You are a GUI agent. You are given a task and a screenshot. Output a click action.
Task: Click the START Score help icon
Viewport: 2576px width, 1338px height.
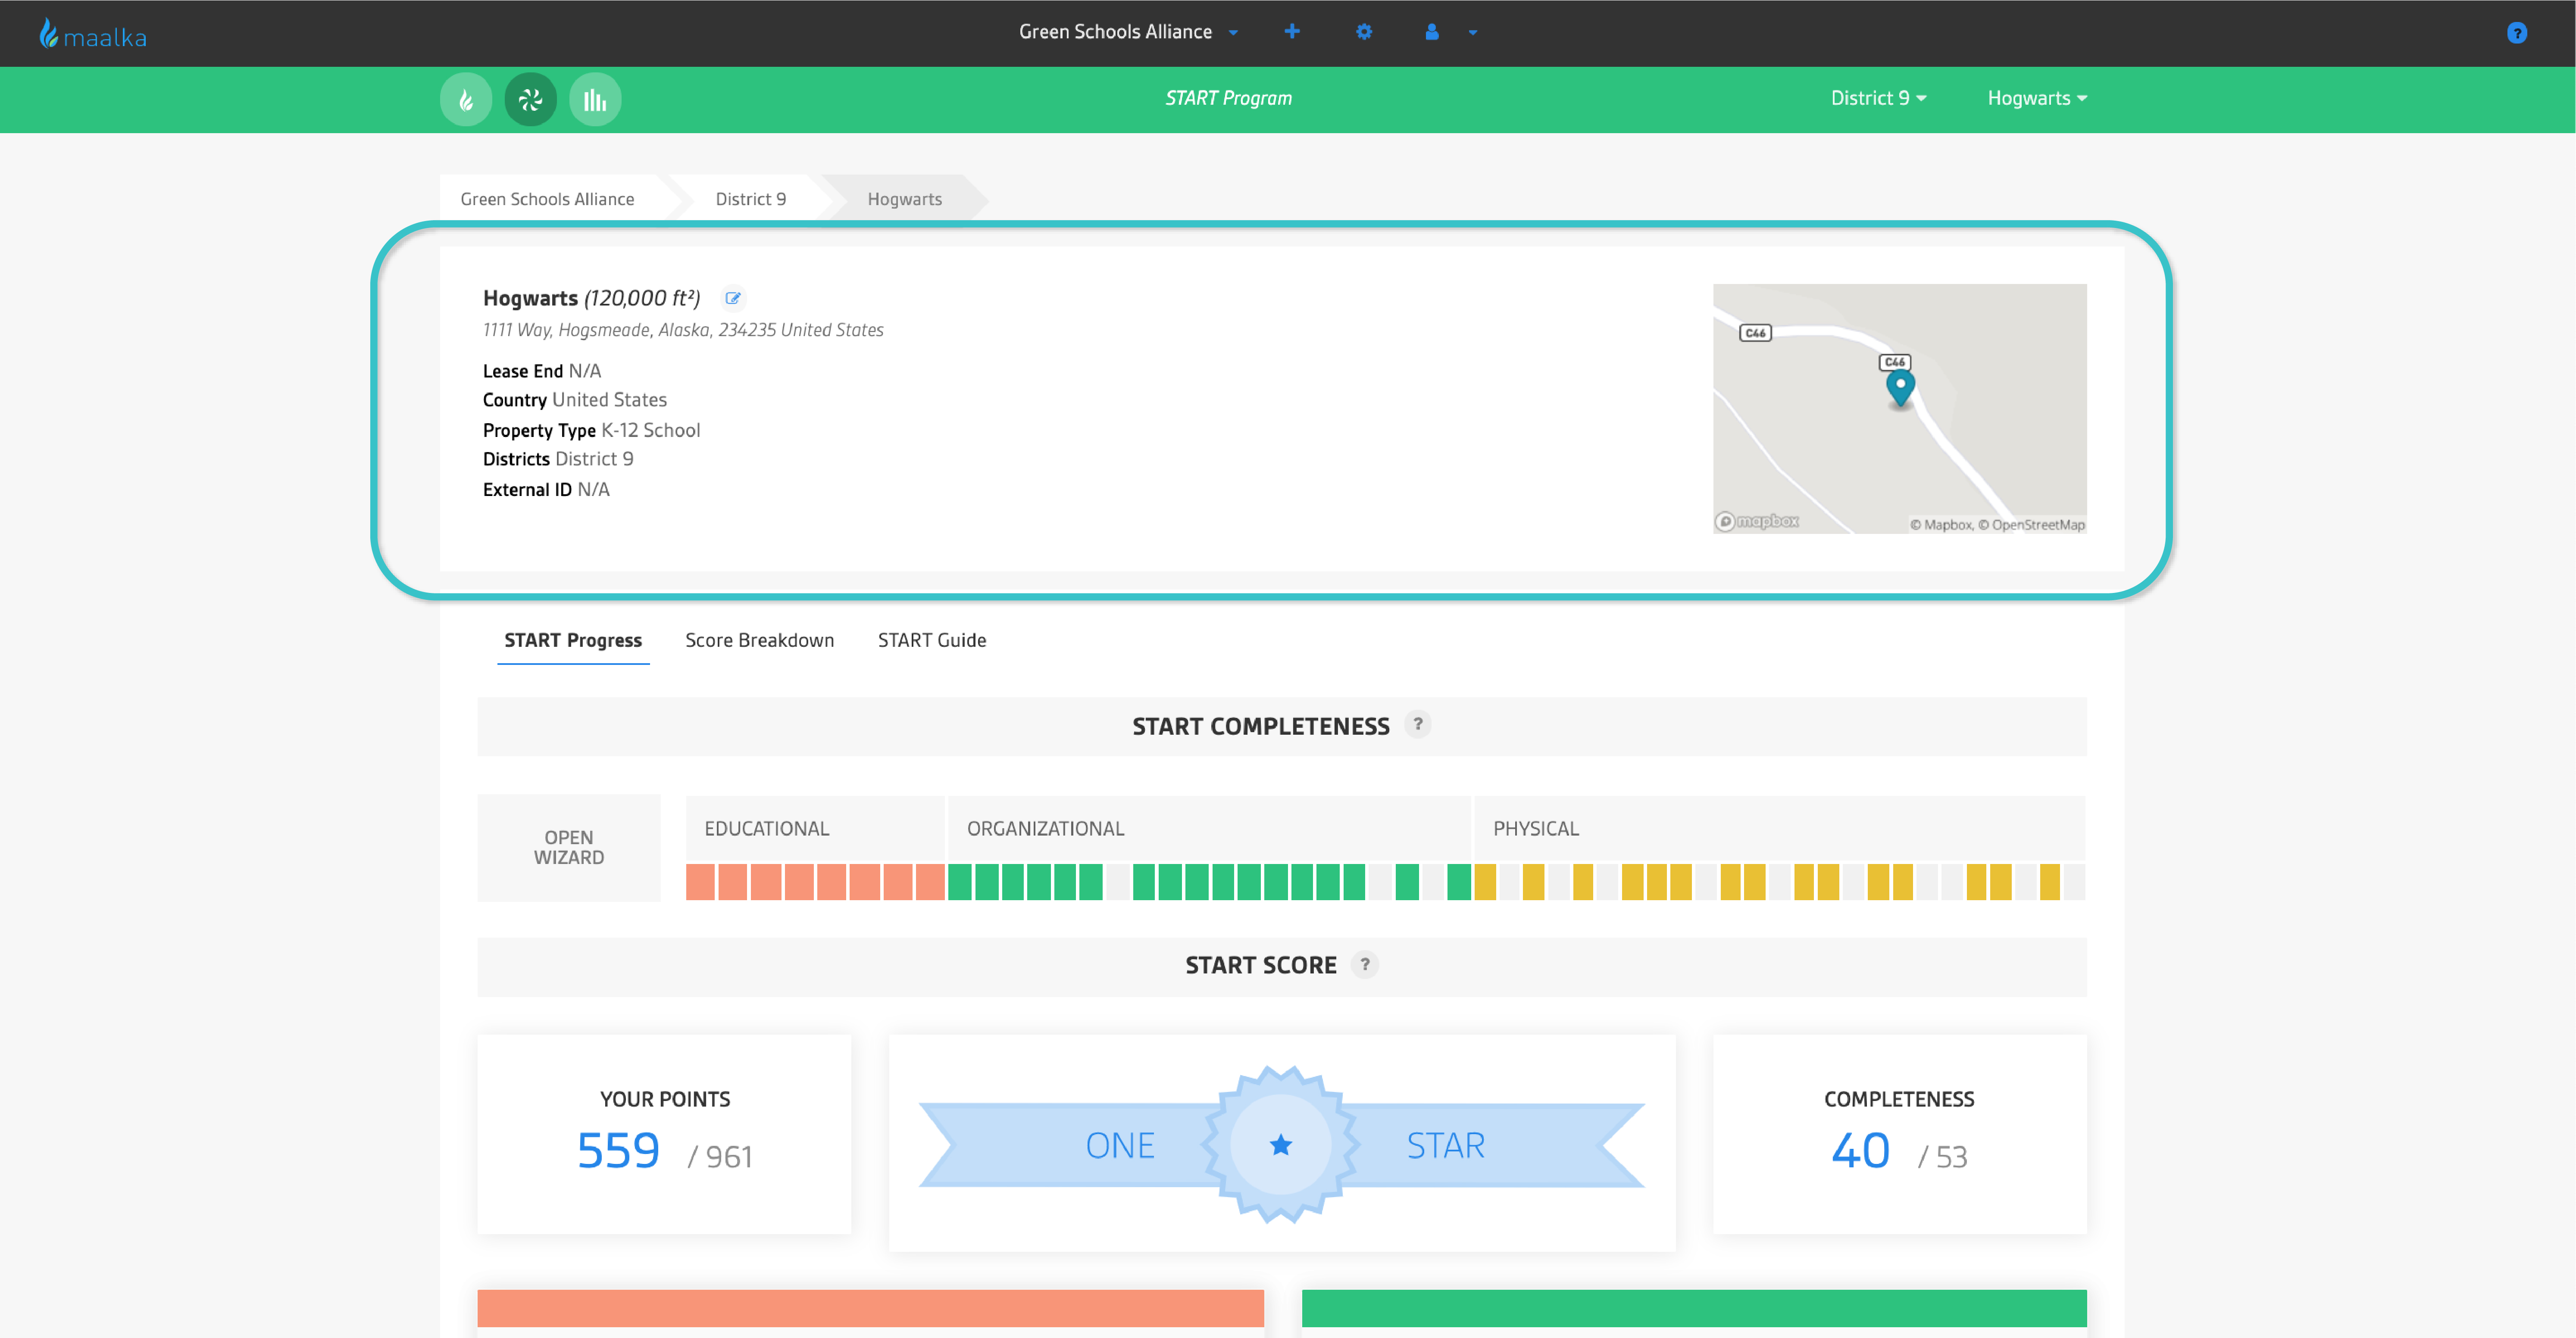pos(1365,964)
